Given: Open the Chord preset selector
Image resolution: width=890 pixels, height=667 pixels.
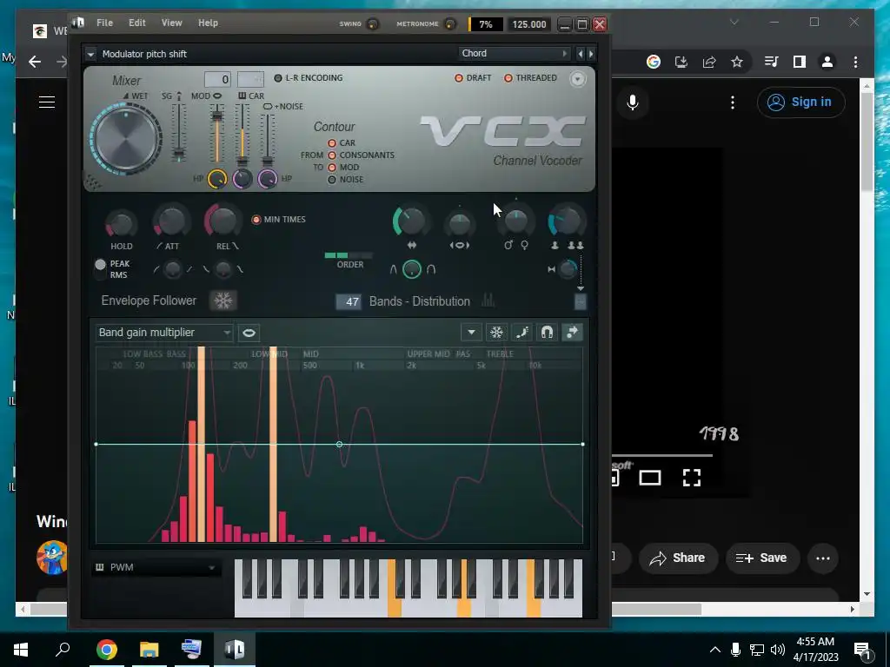Looking at the screenshot, I should coord(514,53).
